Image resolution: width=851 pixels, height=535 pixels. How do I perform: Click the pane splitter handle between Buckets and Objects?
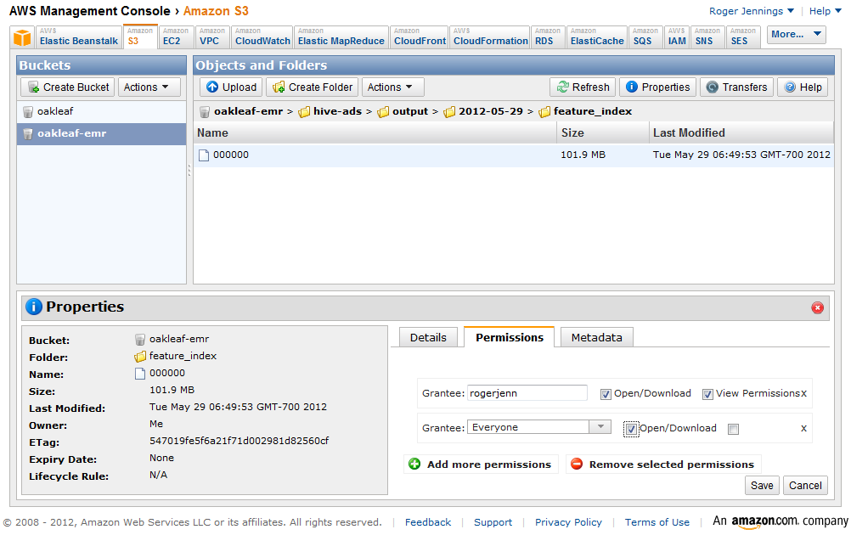coord(189,171)
